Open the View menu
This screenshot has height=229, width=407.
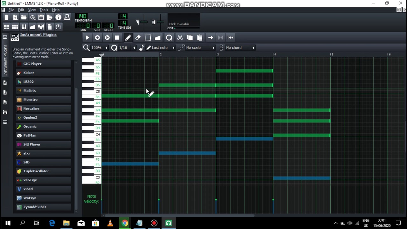point(32,10)
